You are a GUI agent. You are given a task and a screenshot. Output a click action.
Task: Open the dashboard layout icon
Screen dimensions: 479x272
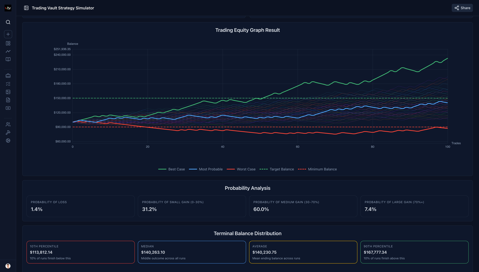8,43
